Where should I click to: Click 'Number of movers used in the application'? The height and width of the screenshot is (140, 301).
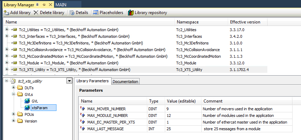click(238, 109)
